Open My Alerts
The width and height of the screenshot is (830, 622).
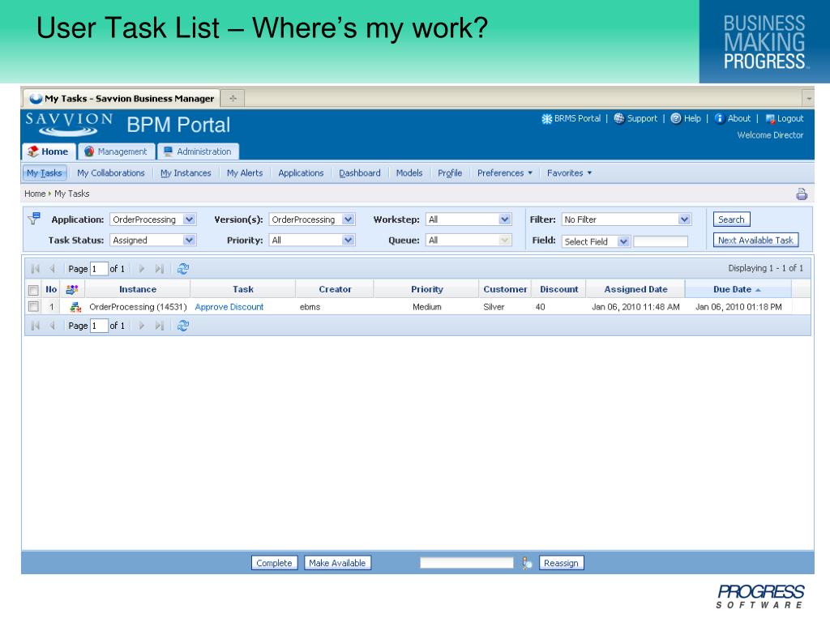click(245, 173)
